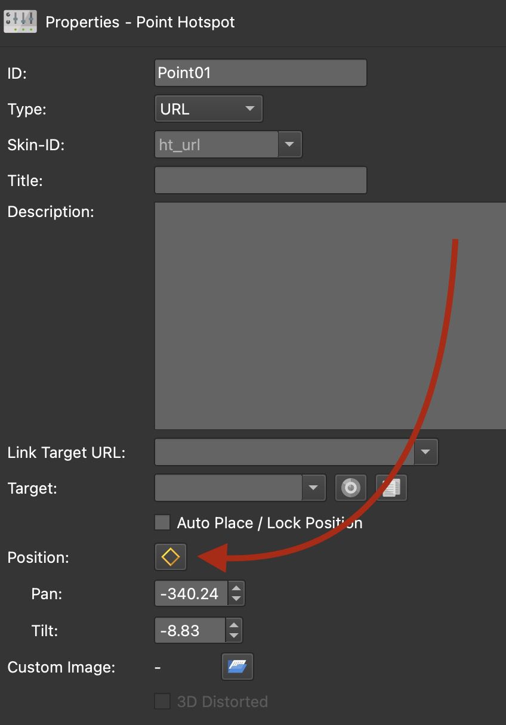Click the Point Hotspot properties panel icon
506x725 pixels.
20,21
